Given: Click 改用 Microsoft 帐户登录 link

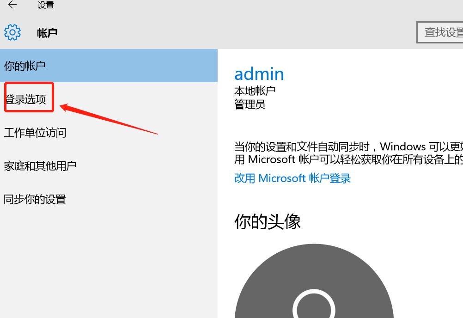Looking at the screenshot, I should pos(292,178).
